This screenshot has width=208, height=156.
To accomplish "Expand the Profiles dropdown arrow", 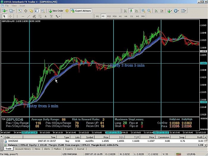I will (x=14, y=11).
